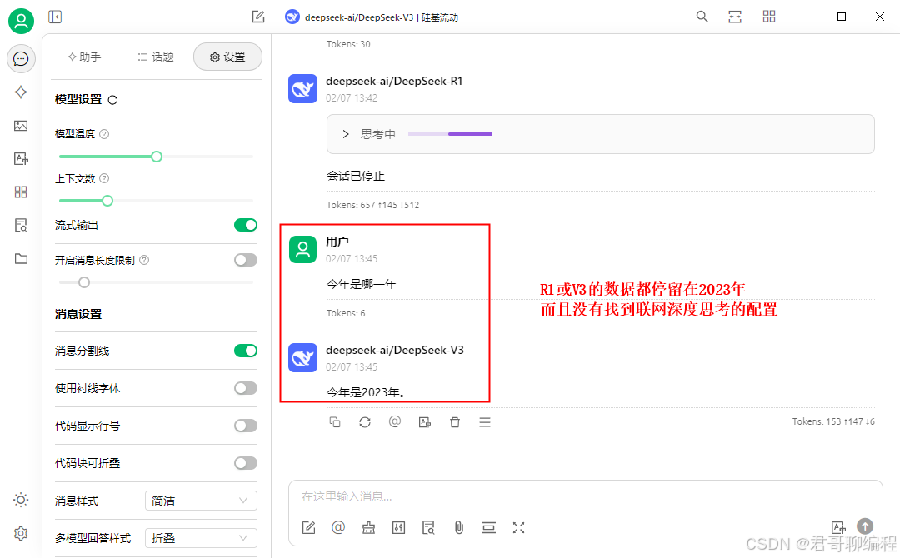Switch to the 话题 tab
This screenshot has width=900, height=558.
[156, 57]
